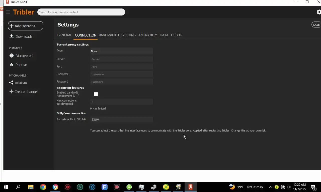Click the 'Torrent proxy settings' heading
The height and width of the screenshot is (192, 321).
(x=73, y=44)
